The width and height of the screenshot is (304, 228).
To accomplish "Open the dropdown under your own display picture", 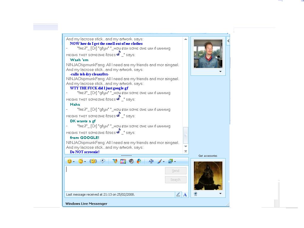I will pos(221,194).
